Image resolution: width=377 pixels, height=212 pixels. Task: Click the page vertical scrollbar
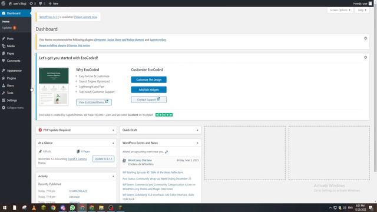(x=375, y=89)
